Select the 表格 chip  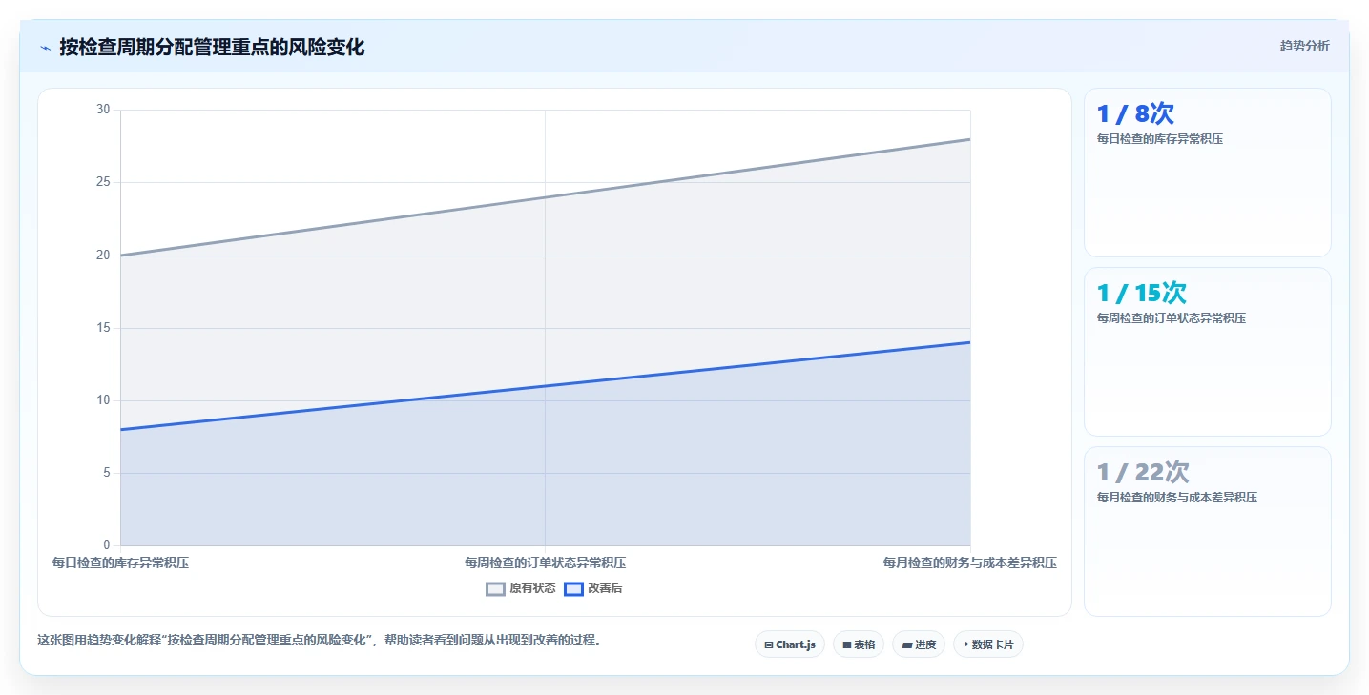point(859,644)
